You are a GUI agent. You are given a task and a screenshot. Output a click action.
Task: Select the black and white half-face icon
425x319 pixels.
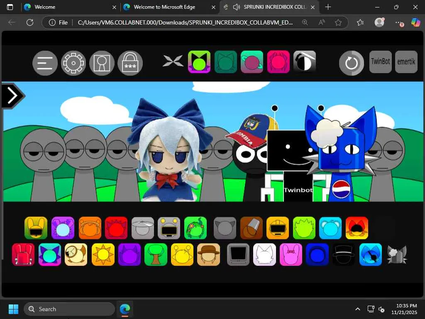point(305,61)
